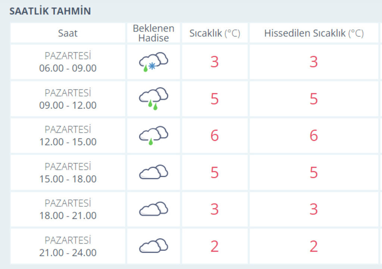Click the light rain icon for 12.00 - 15.00
This screenshot has height=269, width=382.
tap(153, 135)
